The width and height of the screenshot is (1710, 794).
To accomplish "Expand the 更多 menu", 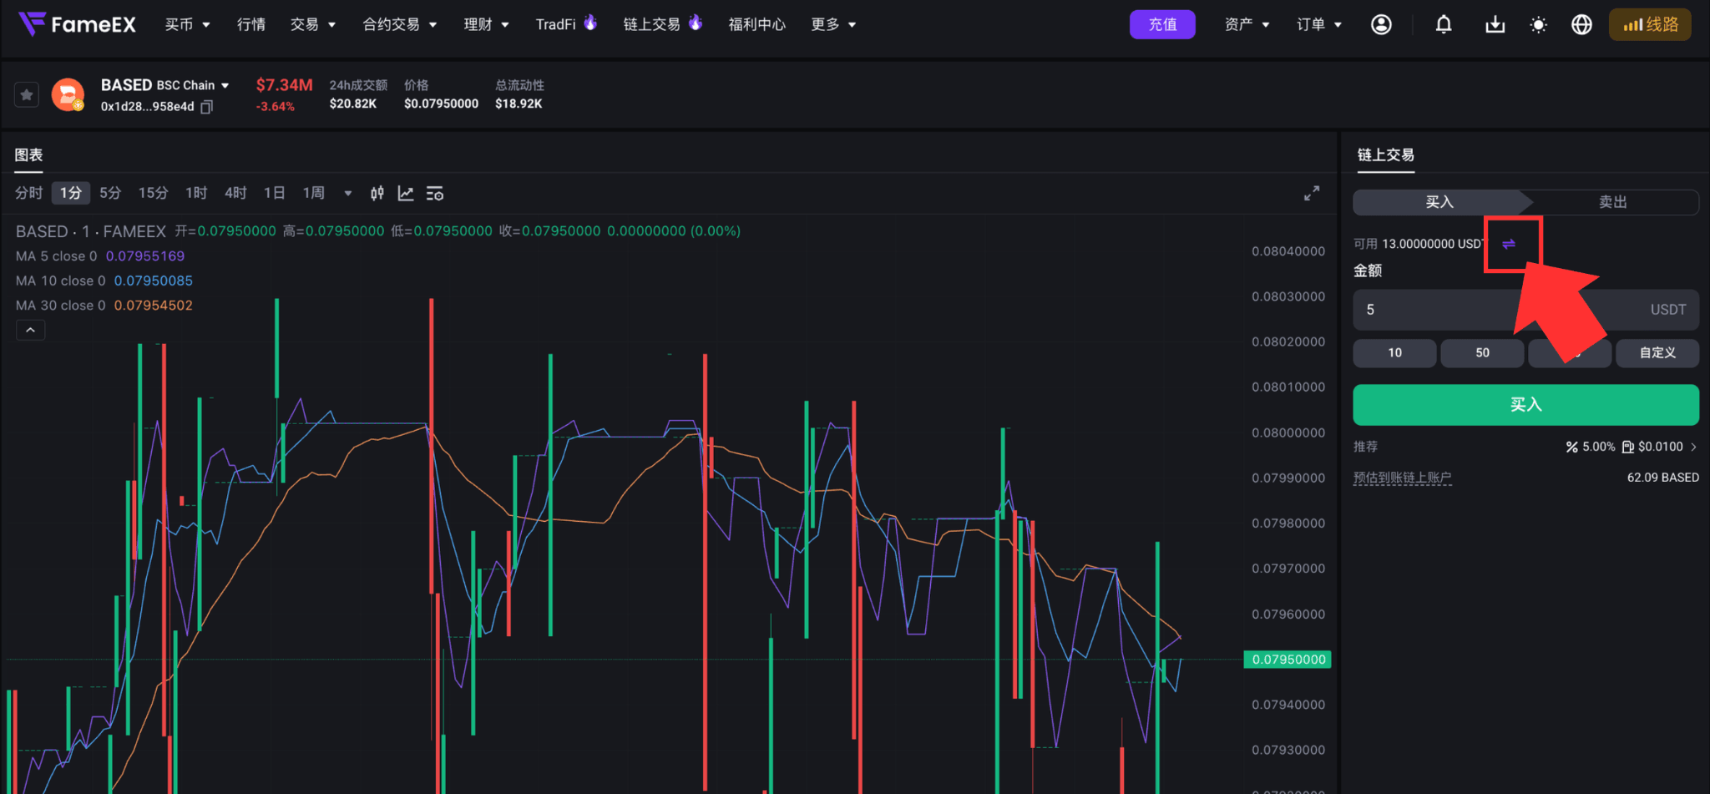I will tap(834, 25).
